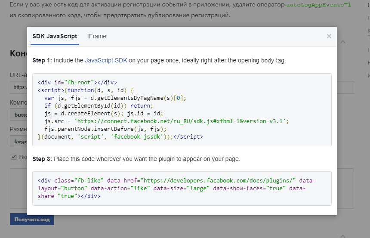Click the fjs.parentNode.insertBefore code line
The image size is (370, 238).
point(105,129)
